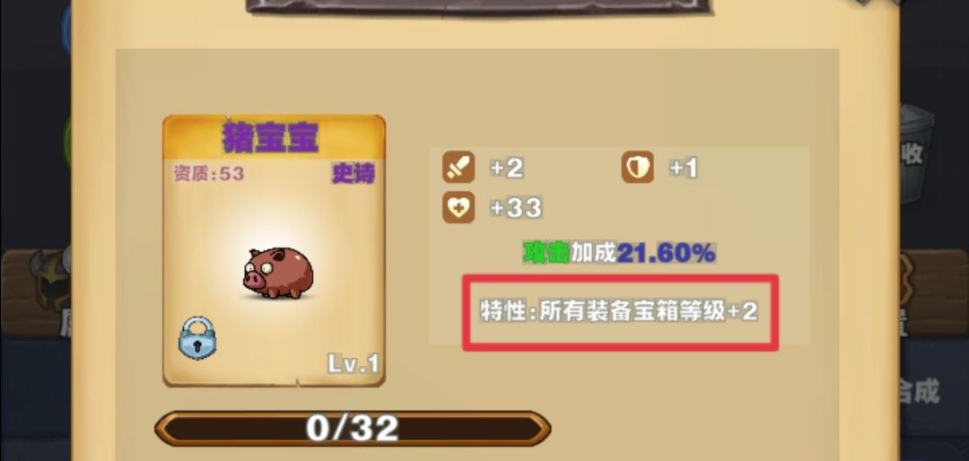The image size is (969, 461).
Task: Click the heart health stat icon
Action: coord(458,208)
